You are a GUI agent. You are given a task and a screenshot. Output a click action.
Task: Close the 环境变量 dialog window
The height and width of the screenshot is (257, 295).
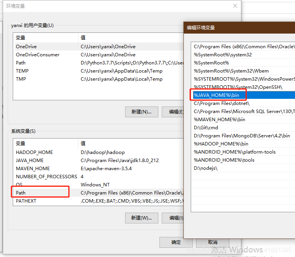tap(235, 6)
